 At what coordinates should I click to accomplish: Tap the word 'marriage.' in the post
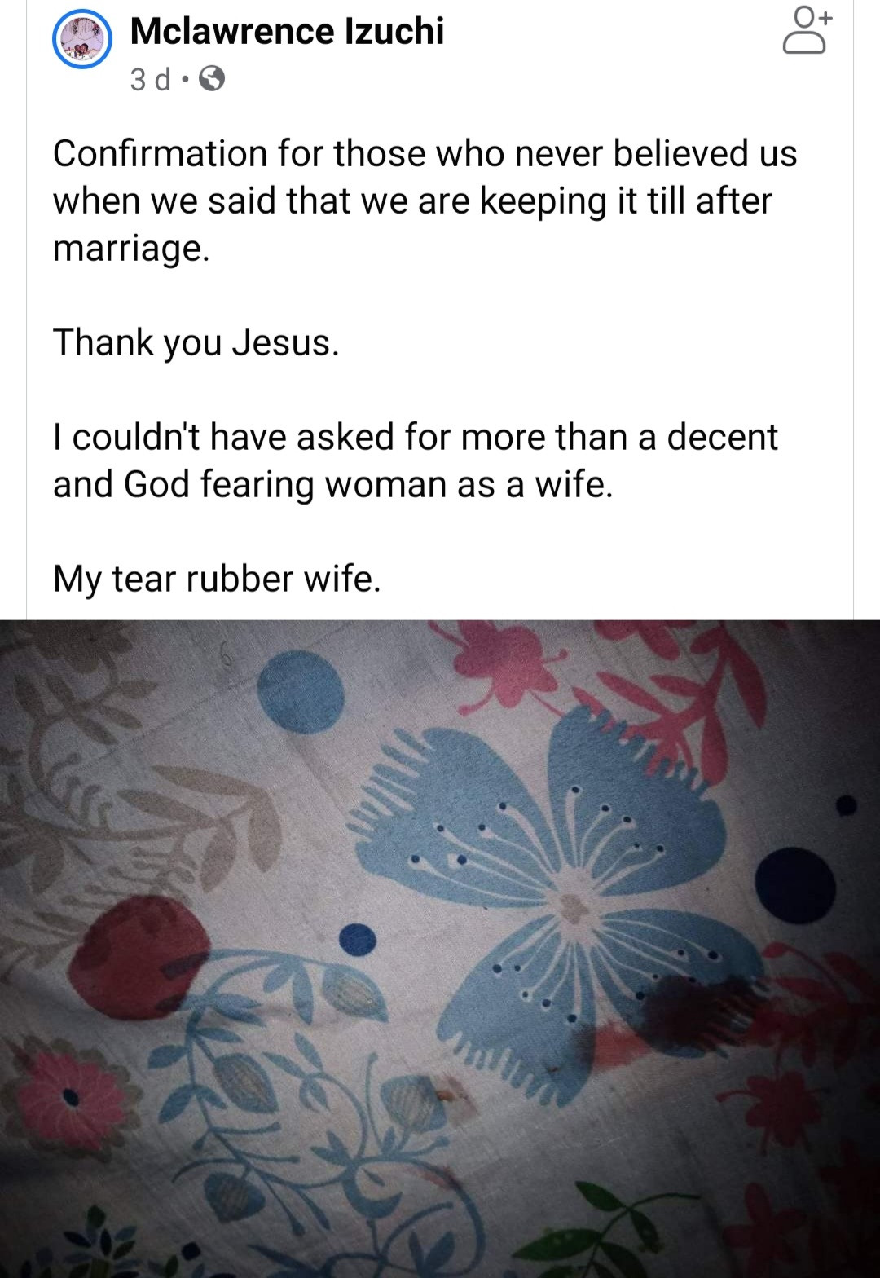pyautogui.click(x=131, y=248)
